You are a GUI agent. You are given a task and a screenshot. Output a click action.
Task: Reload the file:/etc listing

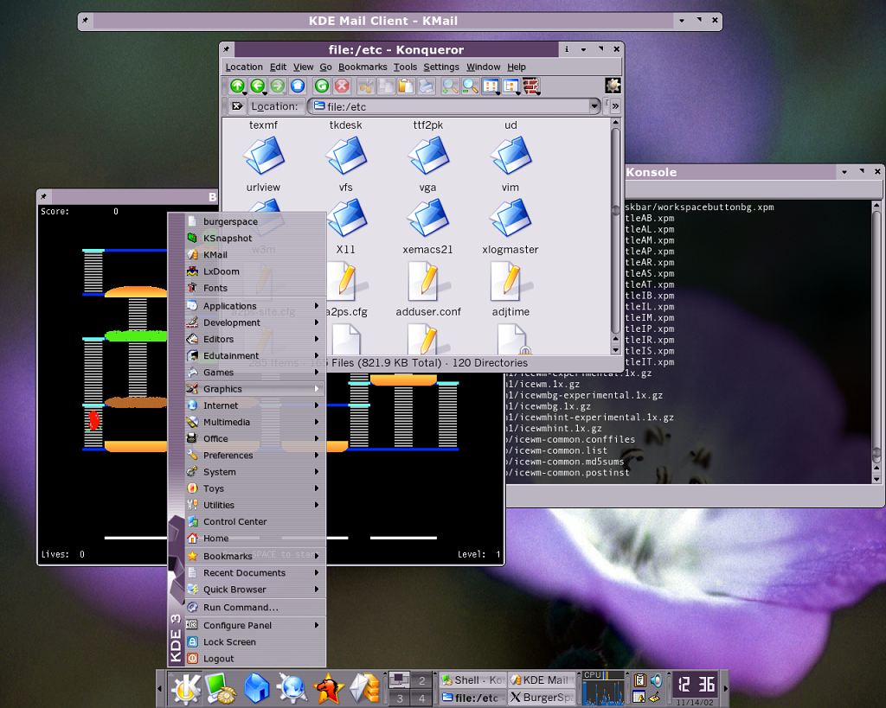point(322,86)
